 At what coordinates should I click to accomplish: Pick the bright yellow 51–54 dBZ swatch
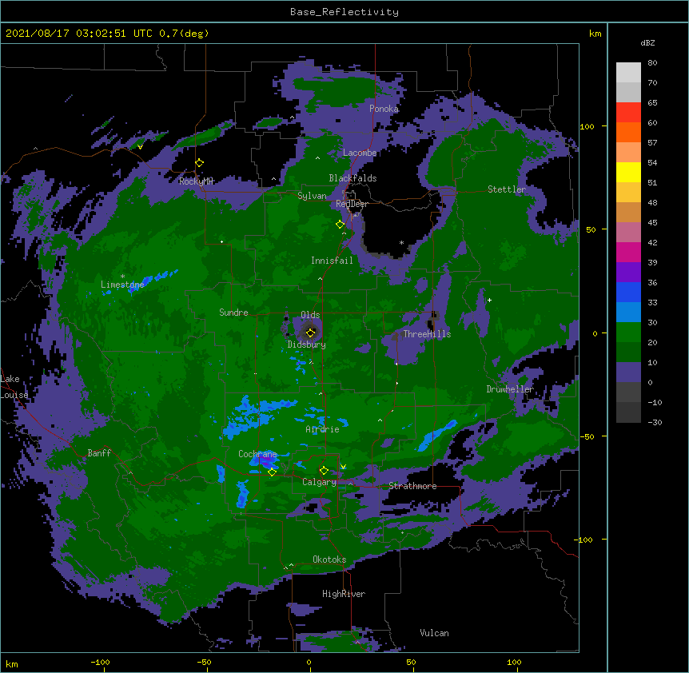628,172
